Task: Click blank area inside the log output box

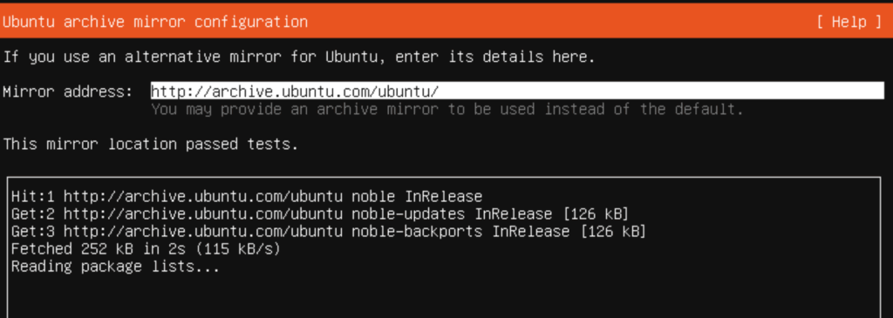Action: (444, 296)
